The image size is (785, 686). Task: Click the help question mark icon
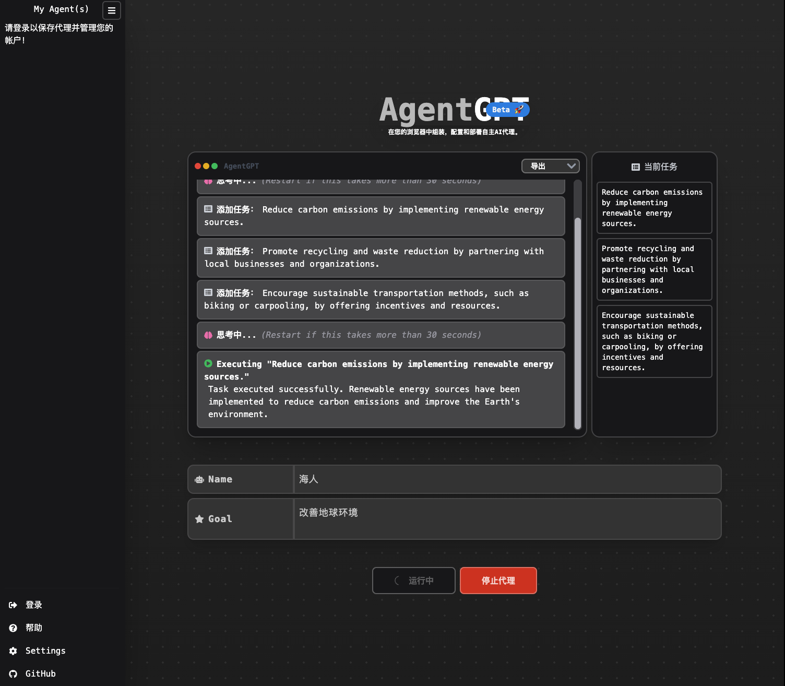pos(13,628)
